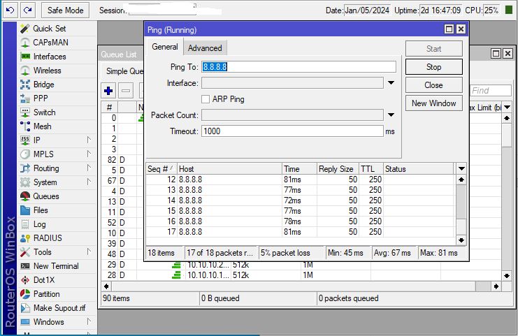Click Queue List scroll right arrow
518x336 pixels.
click(496, 286)
